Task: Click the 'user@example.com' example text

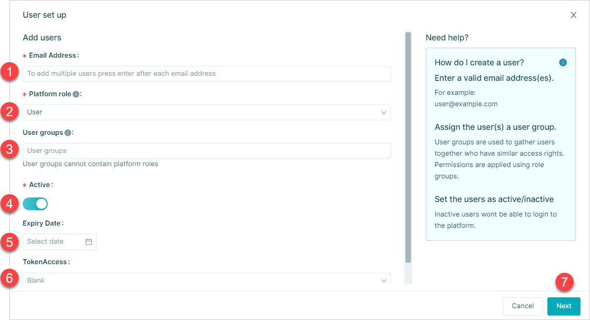Action: click(466, 103)
